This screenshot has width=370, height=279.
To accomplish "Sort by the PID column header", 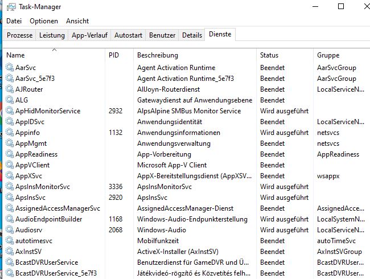I will click(x=120, y=55).
